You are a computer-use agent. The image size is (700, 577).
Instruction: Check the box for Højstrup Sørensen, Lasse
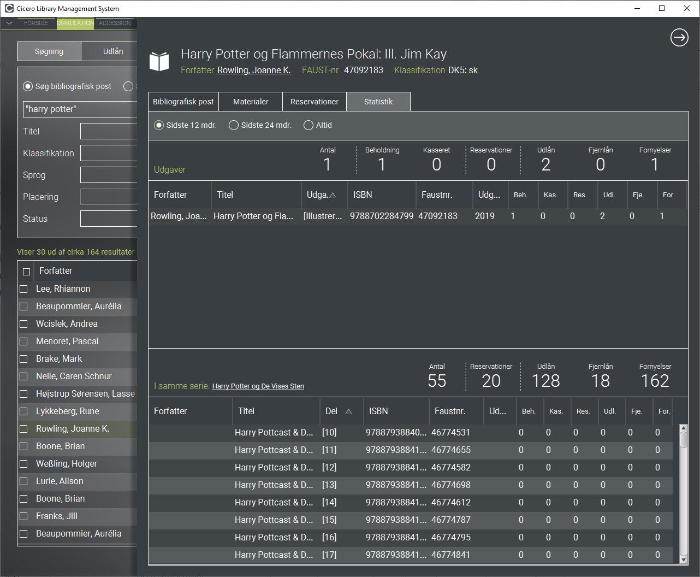tap(23, 394)
